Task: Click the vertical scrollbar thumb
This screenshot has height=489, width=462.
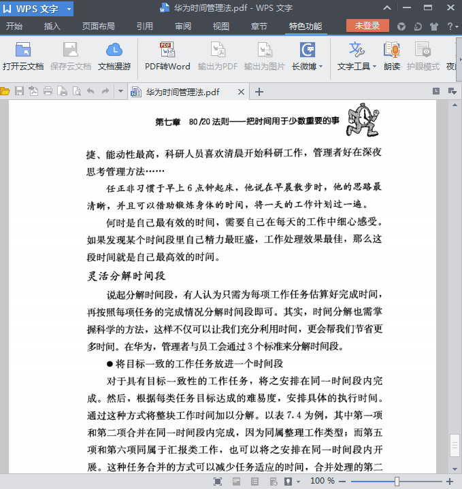Action: point(455,445)
